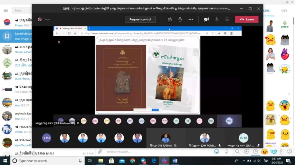Click the Write a message field
Image resolution: width=295 pixels, height=165 pixels.
pos(158,152)
